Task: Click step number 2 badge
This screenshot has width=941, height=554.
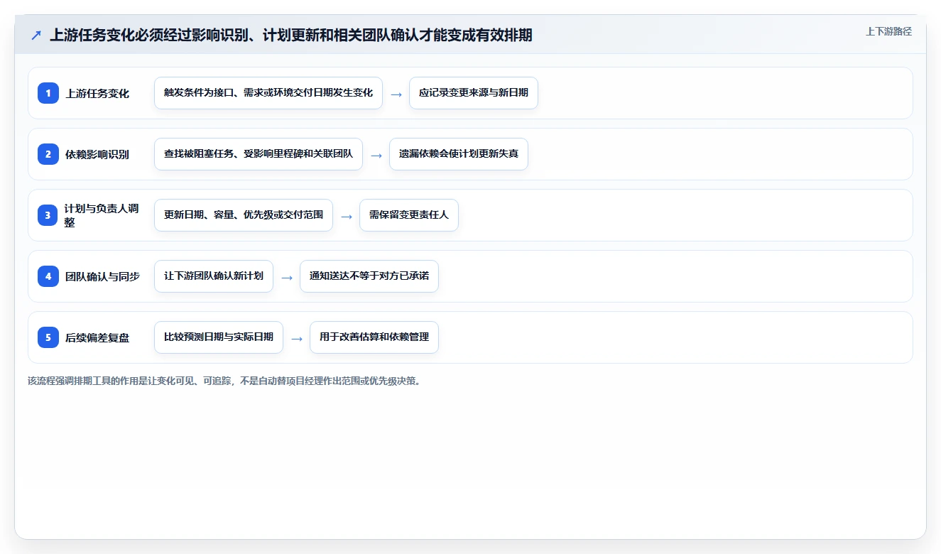Action: tap(48, 154)
